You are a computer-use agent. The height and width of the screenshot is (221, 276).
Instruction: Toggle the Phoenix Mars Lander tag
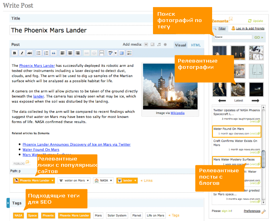74,215
